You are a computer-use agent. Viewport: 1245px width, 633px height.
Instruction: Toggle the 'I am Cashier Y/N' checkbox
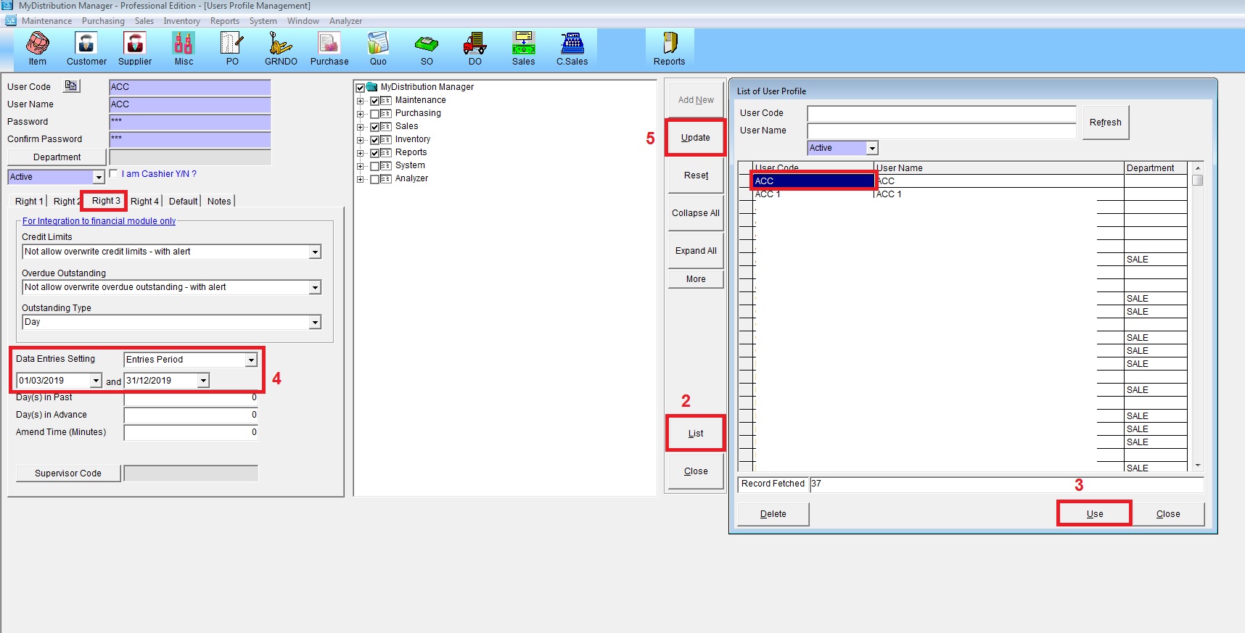pos(113,173)
